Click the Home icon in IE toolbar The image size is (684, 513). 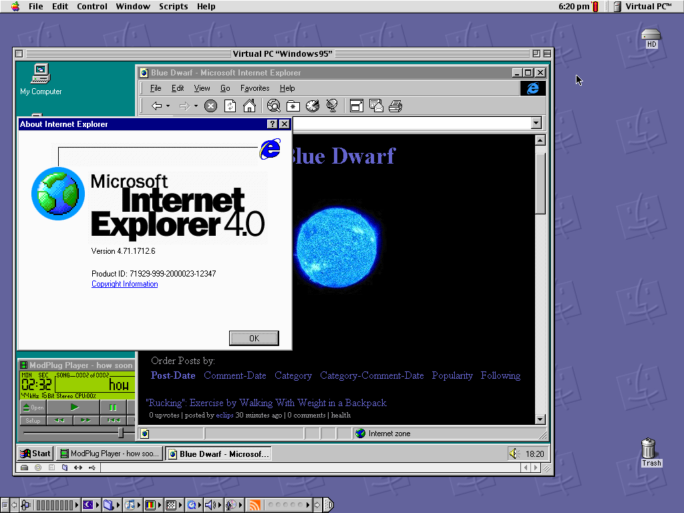tap(250, 106)
